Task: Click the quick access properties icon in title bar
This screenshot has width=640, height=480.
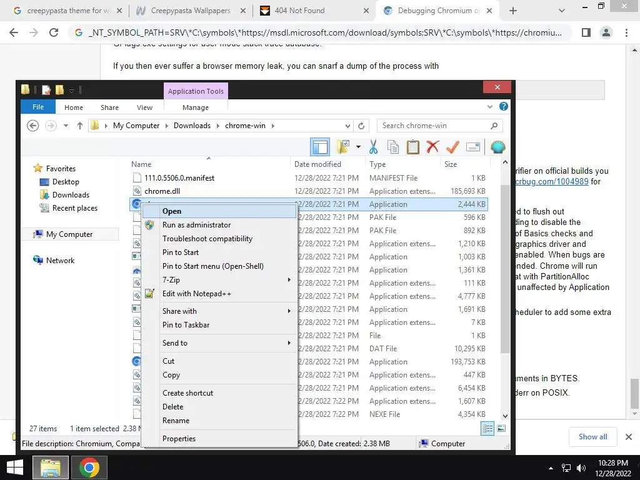Action: tap(46, 90)
